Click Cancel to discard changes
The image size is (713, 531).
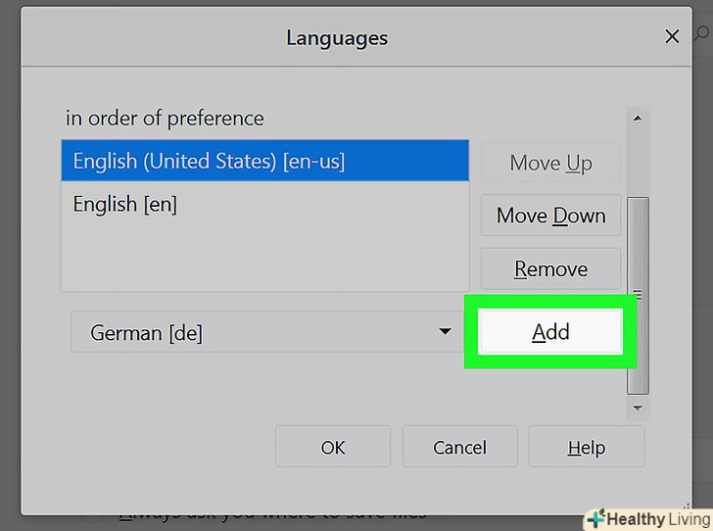coord(459,447)
